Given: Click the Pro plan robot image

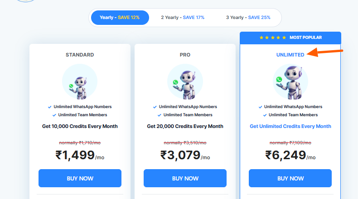Looking at the screenshot, I should (x=185, y=81).
